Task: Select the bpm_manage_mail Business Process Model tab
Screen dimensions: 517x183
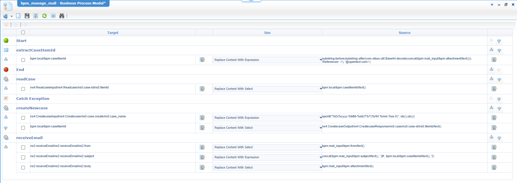Action: point(63,3)
